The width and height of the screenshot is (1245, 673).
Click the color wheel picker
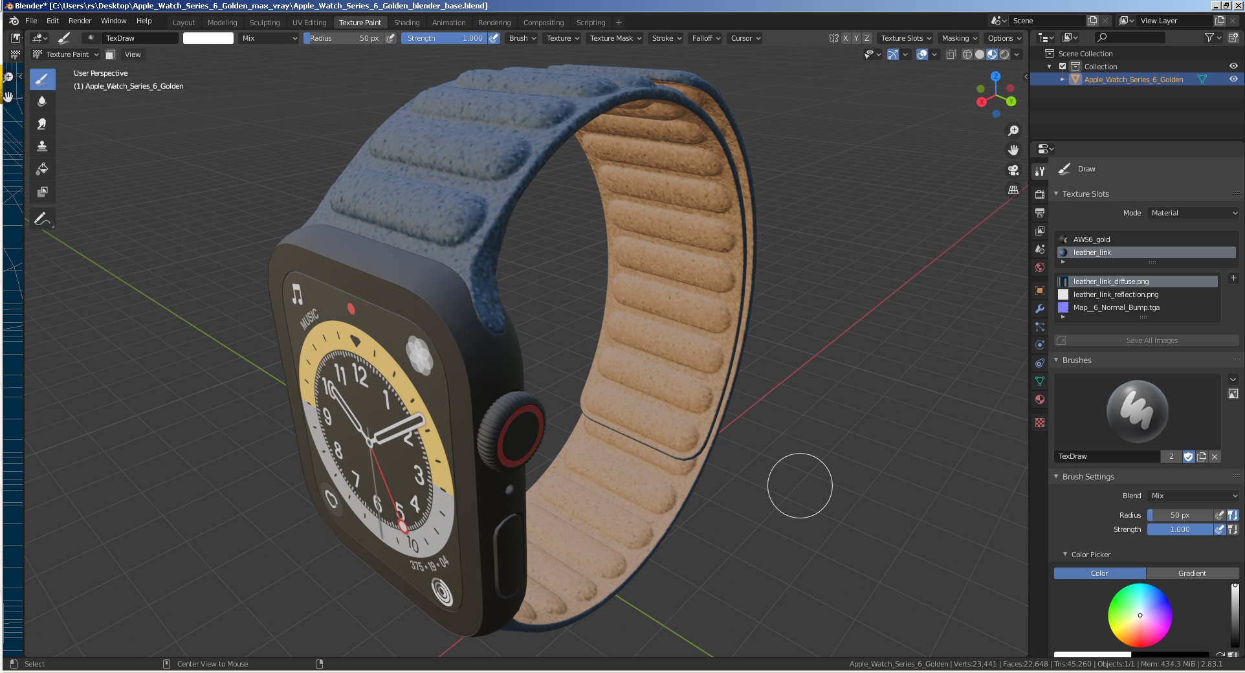click(x=1140, y=615)
